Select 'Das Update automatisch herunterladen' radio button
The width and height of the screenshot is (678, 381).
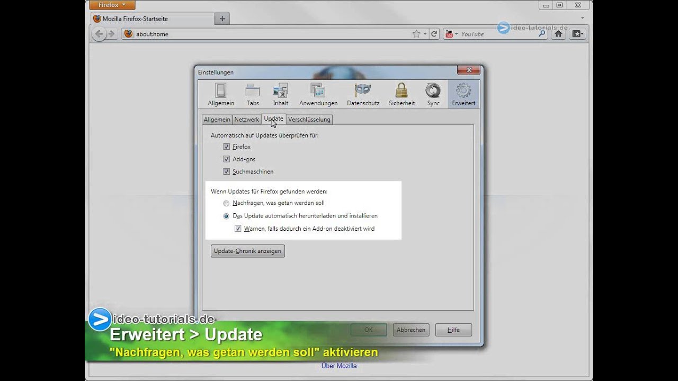click(x=226, y=216)
